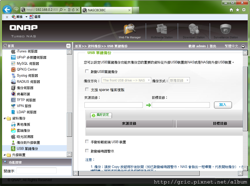
Task: Click 關鍵字 search field
Action: [x=36, y=171]
